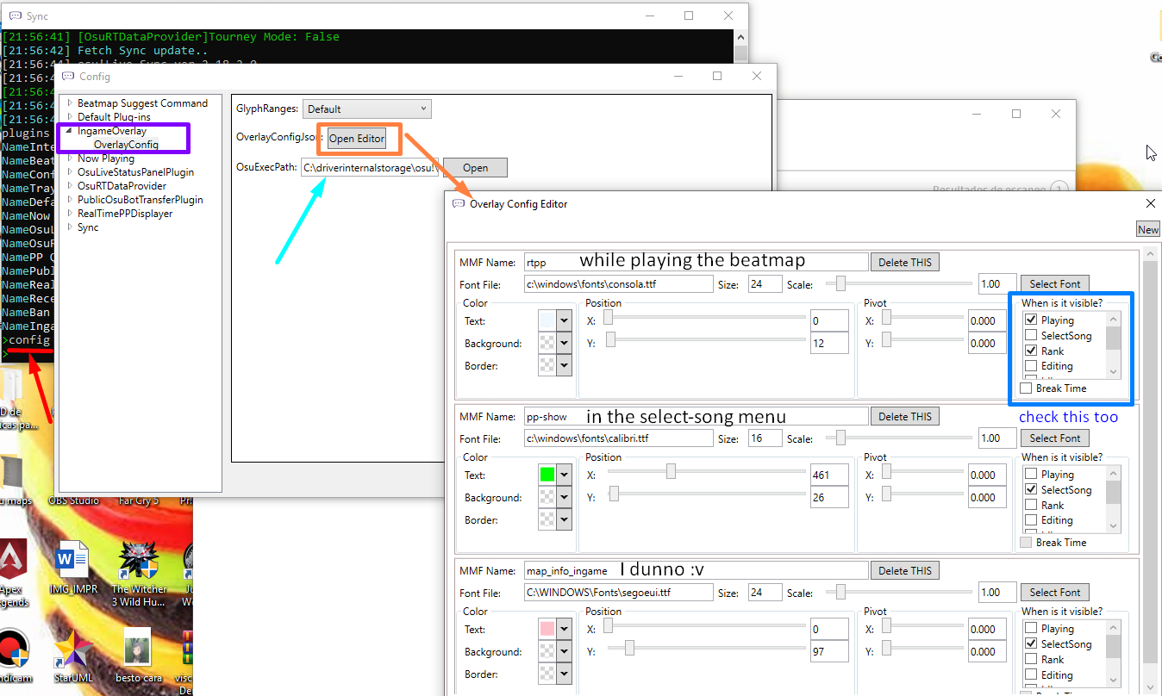Expand the RealTimePPDisplayer tree node

coord(70,213)
